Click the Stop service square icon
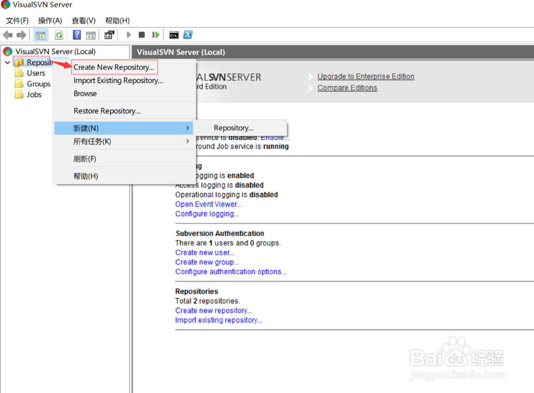This screenshot has height=393, width=534. pos(142,35)
